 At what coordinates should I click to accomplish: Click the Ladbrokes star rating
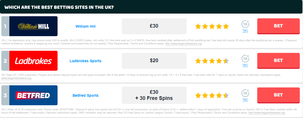212,61
